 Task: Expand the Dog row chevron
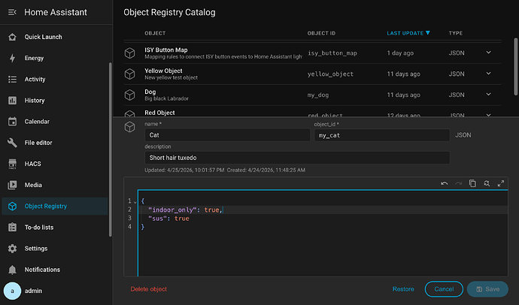(x=489, y=95)
